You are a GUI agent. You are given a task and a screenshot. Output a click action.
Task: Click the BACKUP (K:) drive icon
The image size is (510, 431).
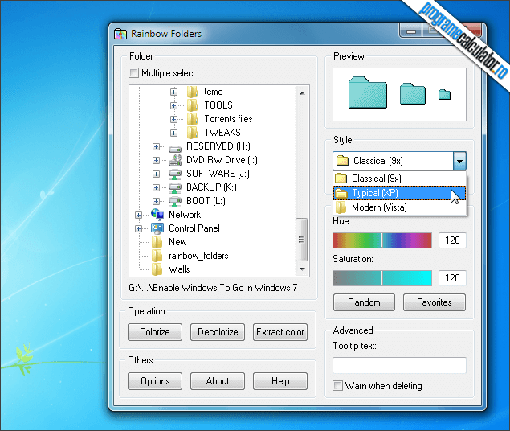(x=175, y=187)
